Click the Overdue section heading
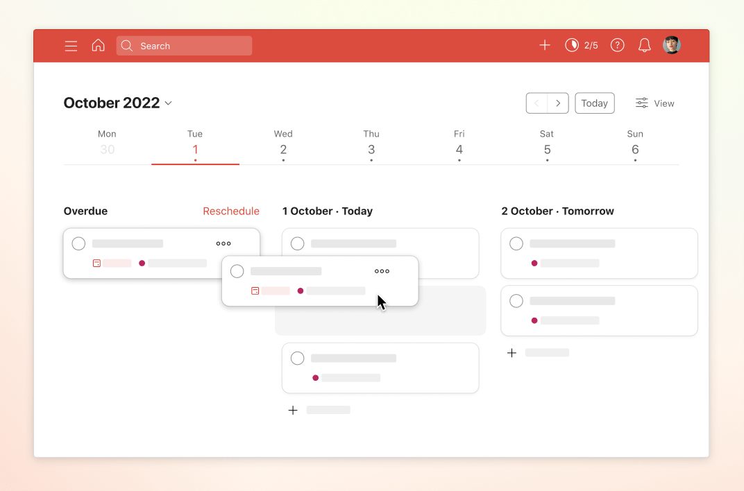This screenshot has height=491, width=744. pyautogui.click(x=85, y=212)
